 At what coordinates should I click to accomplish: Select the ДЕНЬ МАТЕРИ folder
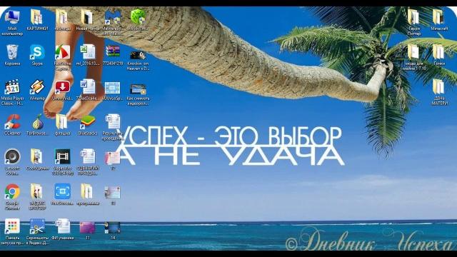tap(438, 87)
